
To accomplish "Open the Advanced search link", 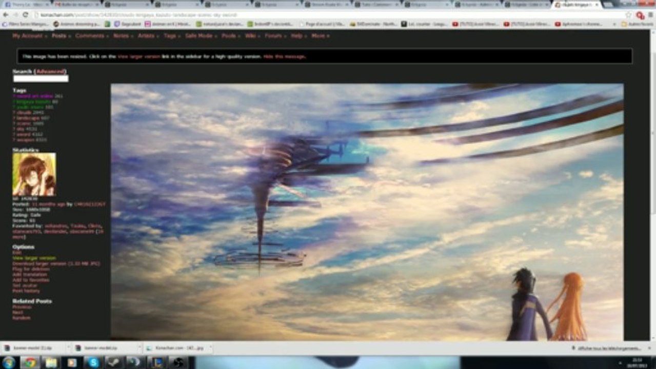I will point(50,72).
